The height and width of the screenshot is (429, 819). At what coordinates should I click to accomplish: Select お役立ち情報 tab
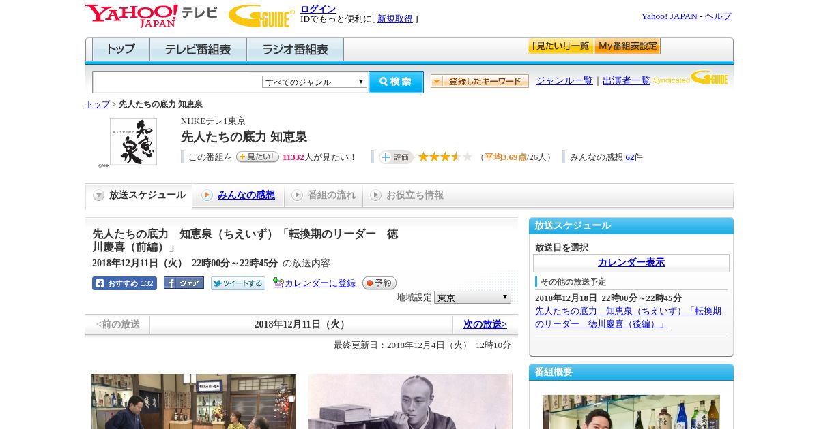[407, 195]
